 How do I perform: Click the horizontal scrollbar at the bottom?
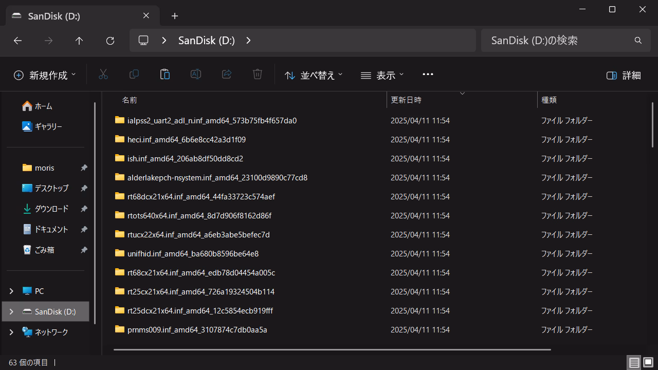tap(332, 349)
